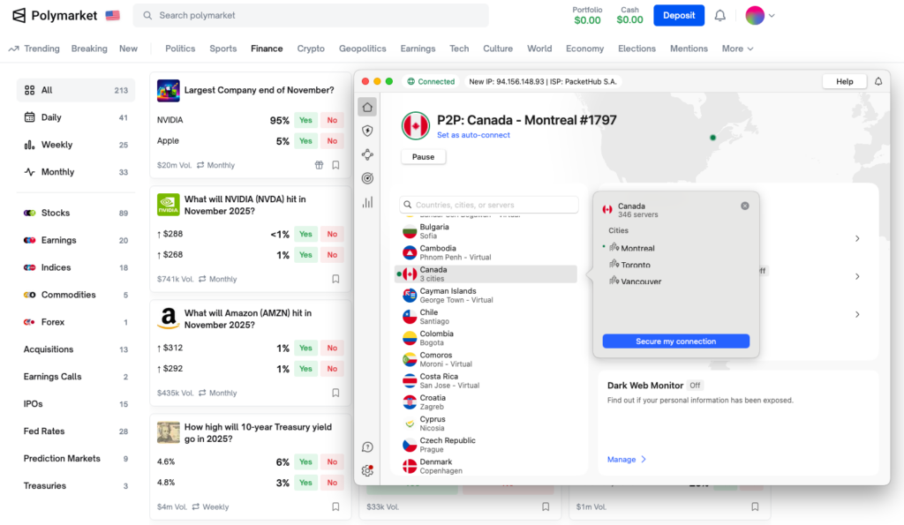The width and height of the screenshot is (904, 525).
Task: Click the Deposit button
Action: [679, 16]
